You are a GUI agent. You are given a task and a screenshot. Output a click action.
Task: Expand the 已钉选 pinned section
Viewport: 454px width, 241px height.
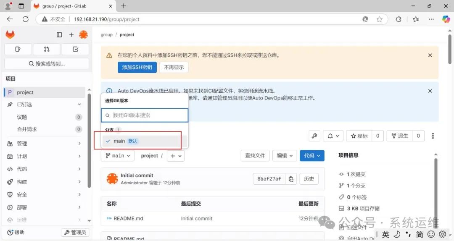[45, 105]
